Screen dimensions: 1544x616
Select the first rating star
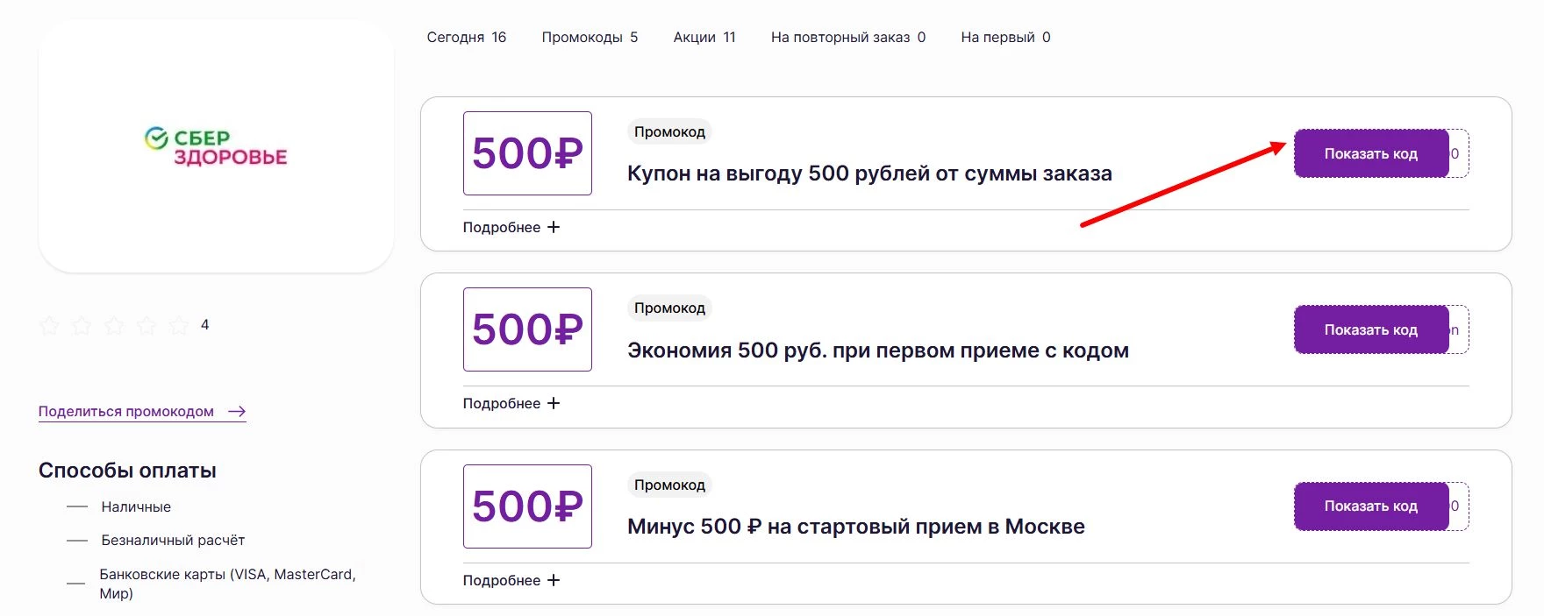pyautogui.click(x=50, y=325)
